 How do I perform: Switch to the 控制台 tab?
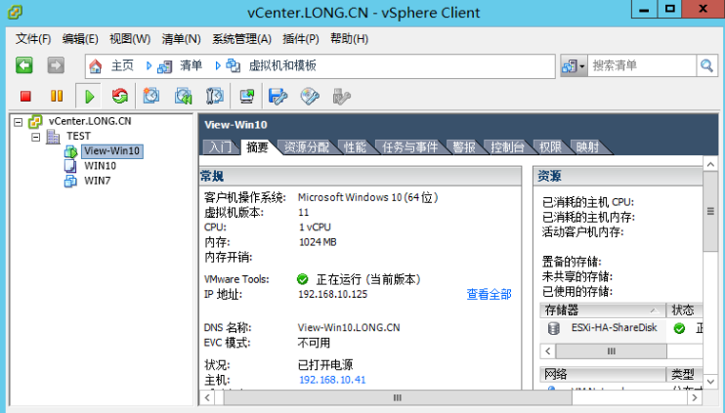pos(507,147)
